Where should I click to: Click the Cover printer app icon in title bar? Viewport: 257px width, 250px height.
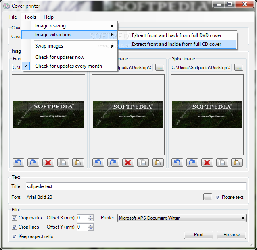[6, 6]
